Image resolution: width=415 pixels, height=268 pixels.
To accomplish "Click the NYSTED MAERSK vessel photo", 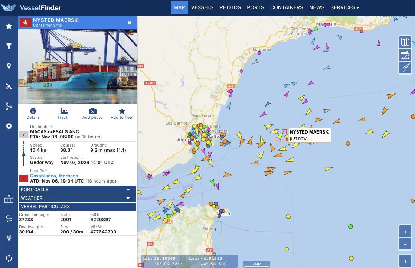I will [78, 66].
